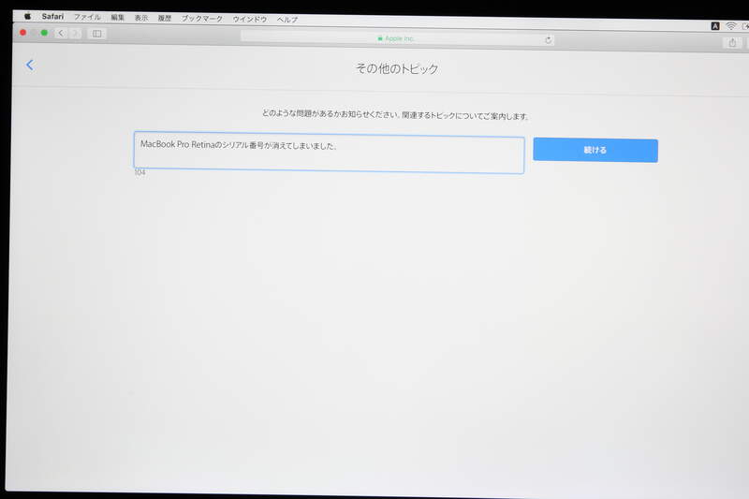Open the Share button in Safari toolbar
This screenshot has width=749, height=499.
coord(731,42)
